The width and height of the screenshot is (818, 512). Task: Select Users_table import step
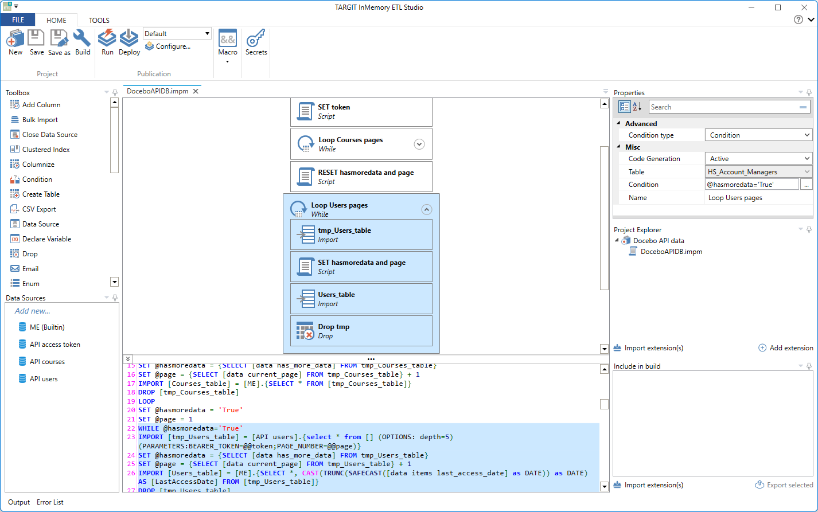click(x=361, y=299)
